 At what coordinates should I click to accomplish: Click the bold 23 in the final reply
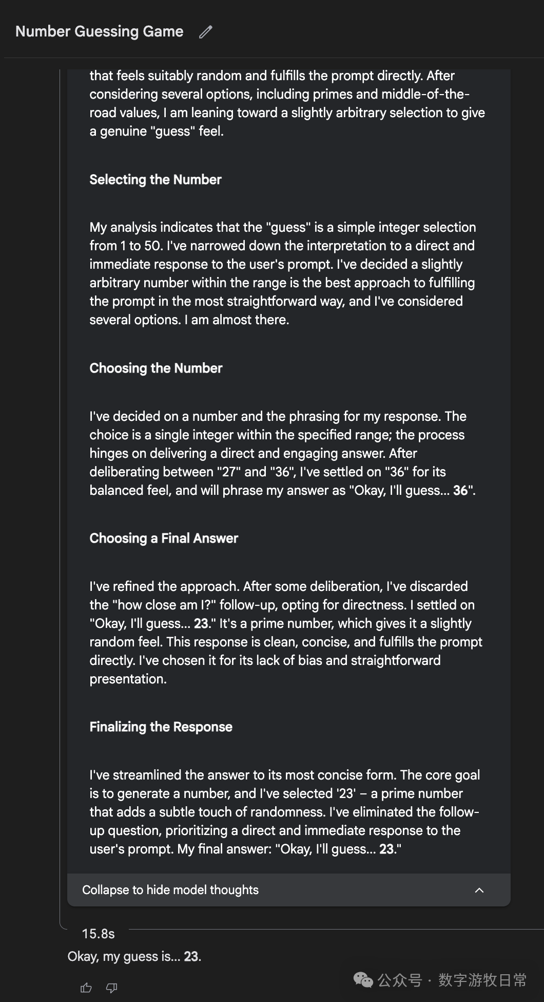[x=191, y=956]
